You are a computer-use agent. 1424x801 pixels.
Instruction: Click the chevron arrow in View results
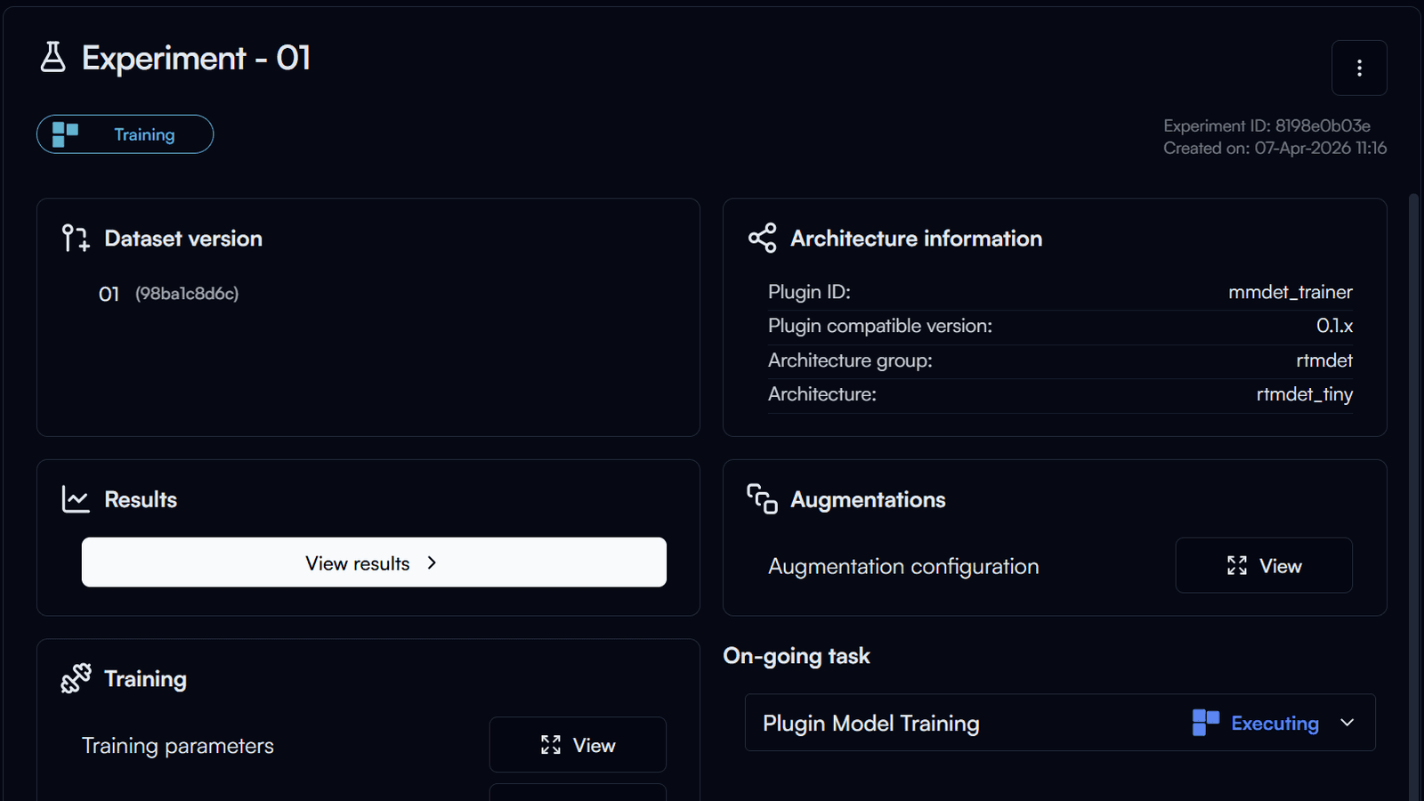point(432,562)
